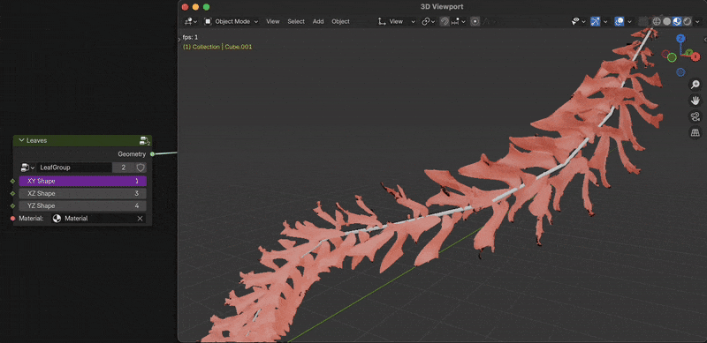
Task: Click the red Material input socket
Action: (x=12, y=219)
